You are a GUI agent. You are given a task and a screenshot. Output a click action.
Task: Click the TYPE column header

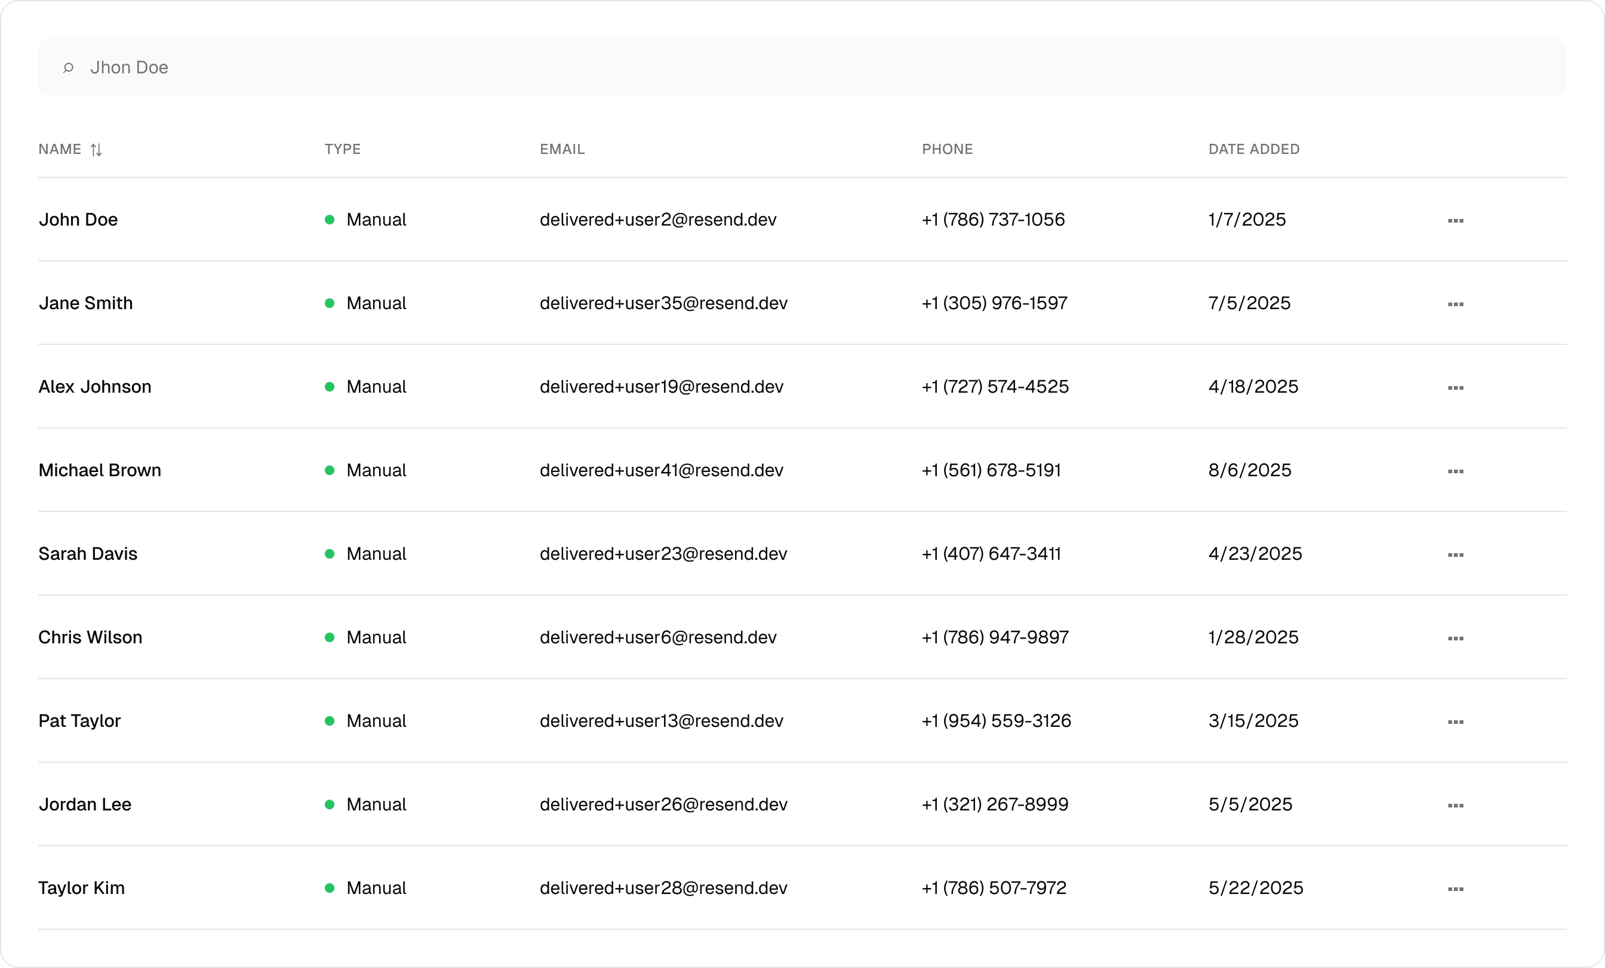point(343,149)
